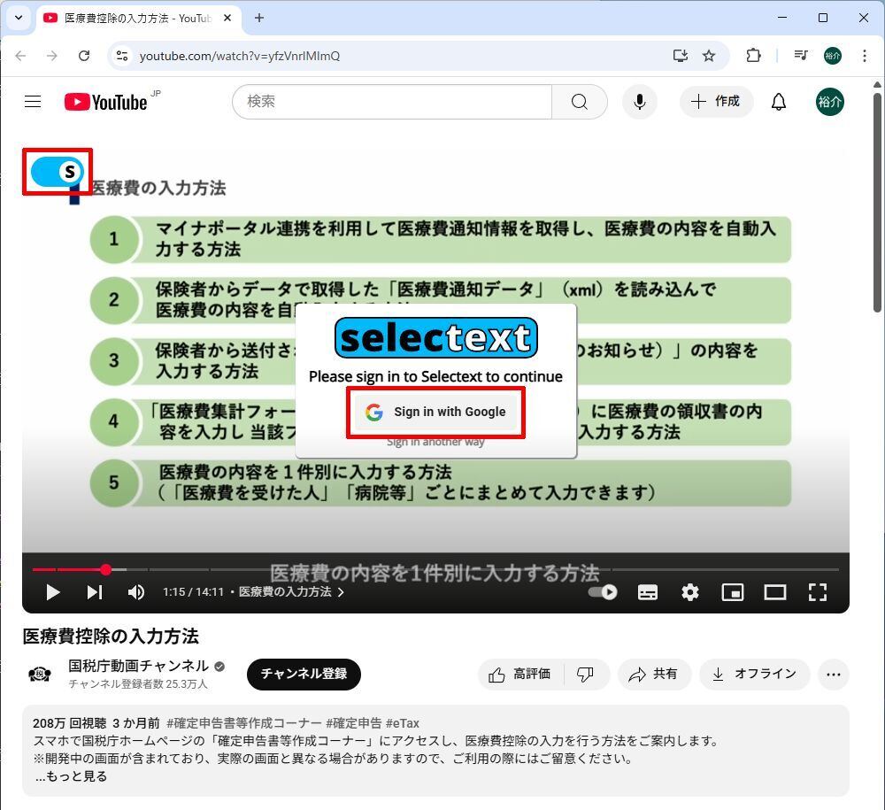Image resolution: width=885 pixels, height=810 pixels.
Task: Close the 医療費控除の入力方法 tab
Action: pyautogui.click(x=227, y=18)
